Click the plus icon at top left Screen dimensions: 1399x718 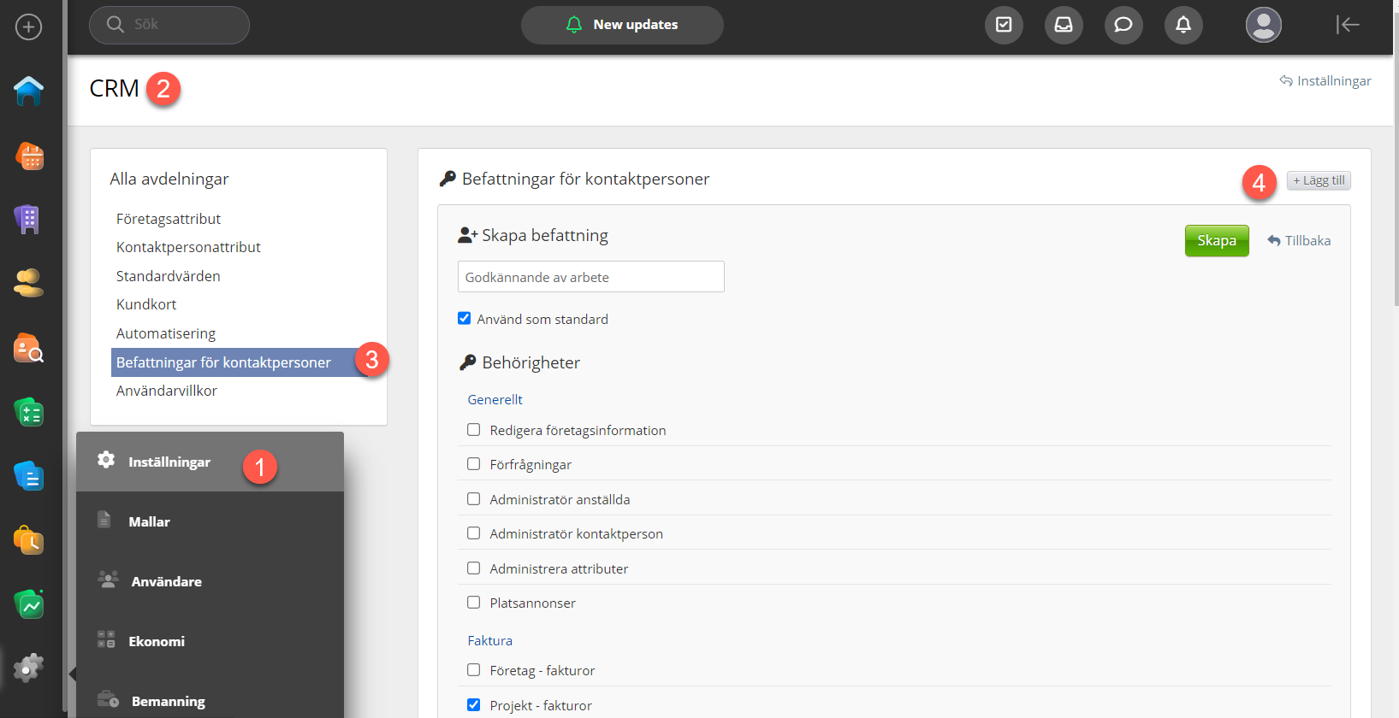[29, 27]
